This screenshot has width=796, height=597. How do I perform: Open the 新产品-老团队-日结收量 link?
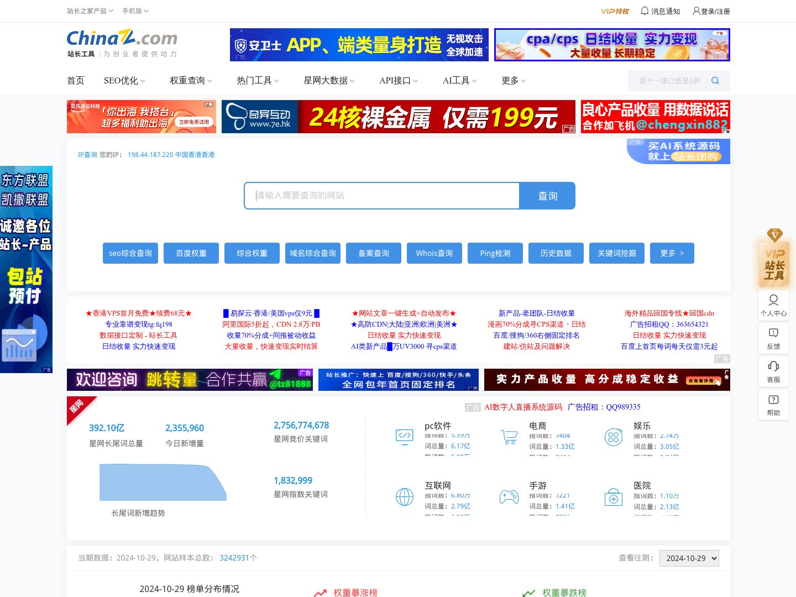[x=537, y=313]
